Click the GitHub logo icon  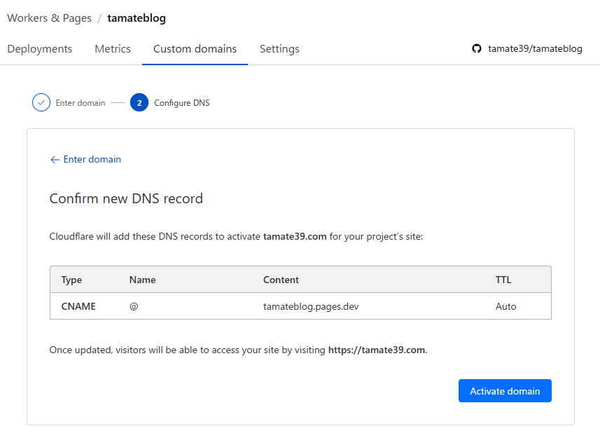click(477, 49)
